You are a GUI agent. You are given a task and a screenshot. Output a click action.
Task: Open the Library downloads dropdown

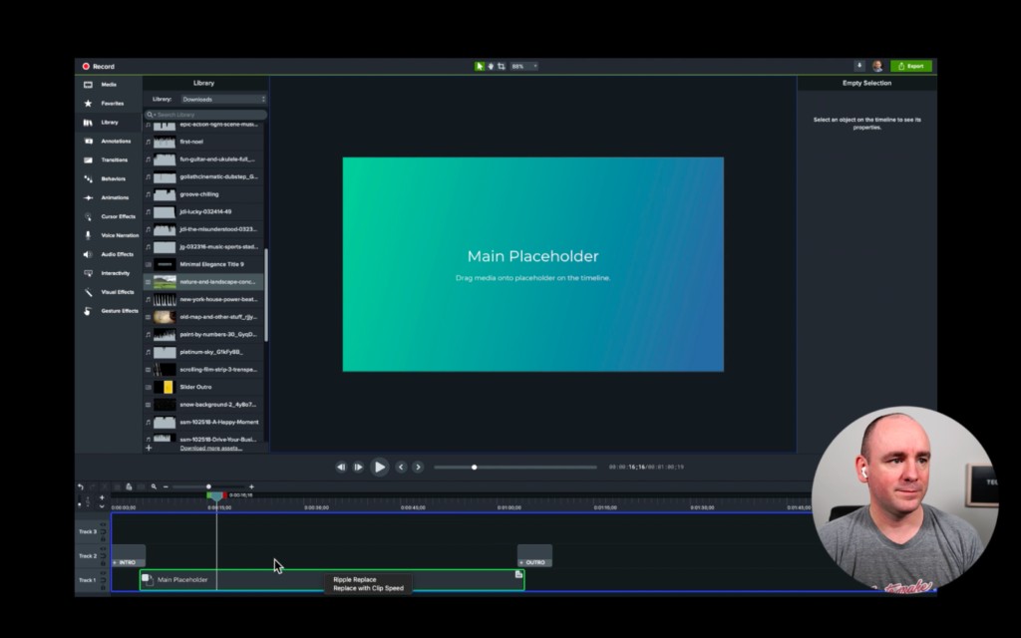coord(224,99)
